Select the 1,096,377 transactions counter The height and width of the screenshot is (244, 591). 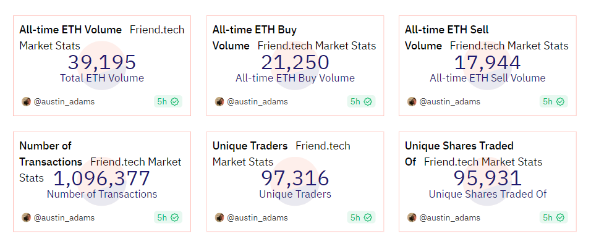102,179
